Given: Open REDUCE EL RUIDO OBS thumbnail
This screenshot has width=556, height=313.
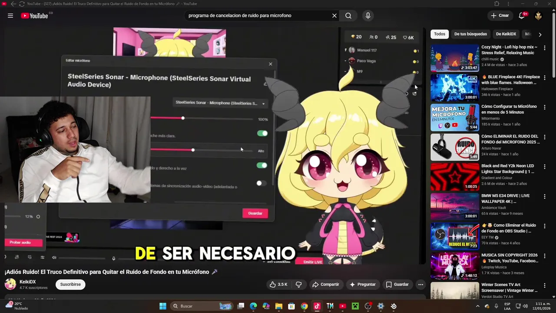Looking at the screenshot, I should pos(455,236).
